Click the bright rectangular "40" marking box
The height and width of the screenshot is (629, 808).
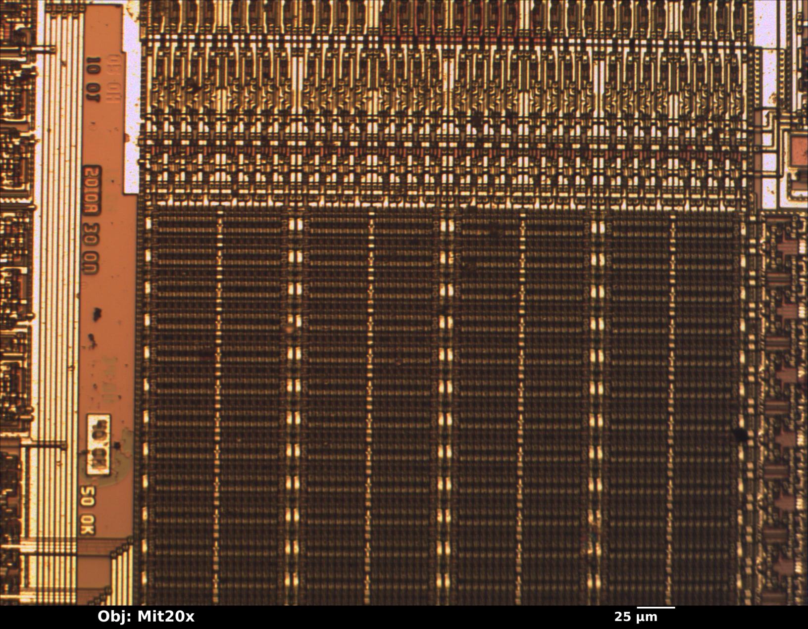point(99,444)
